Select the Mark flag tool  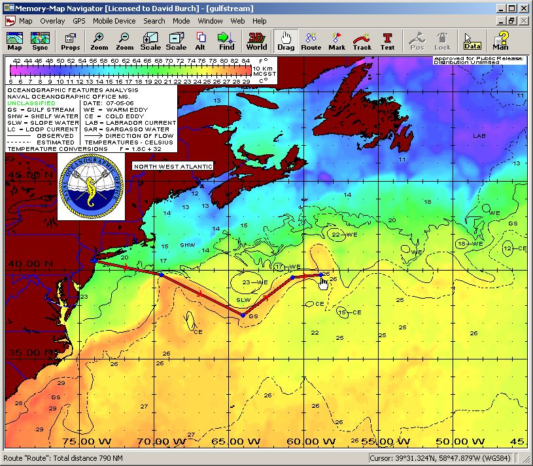337,41
